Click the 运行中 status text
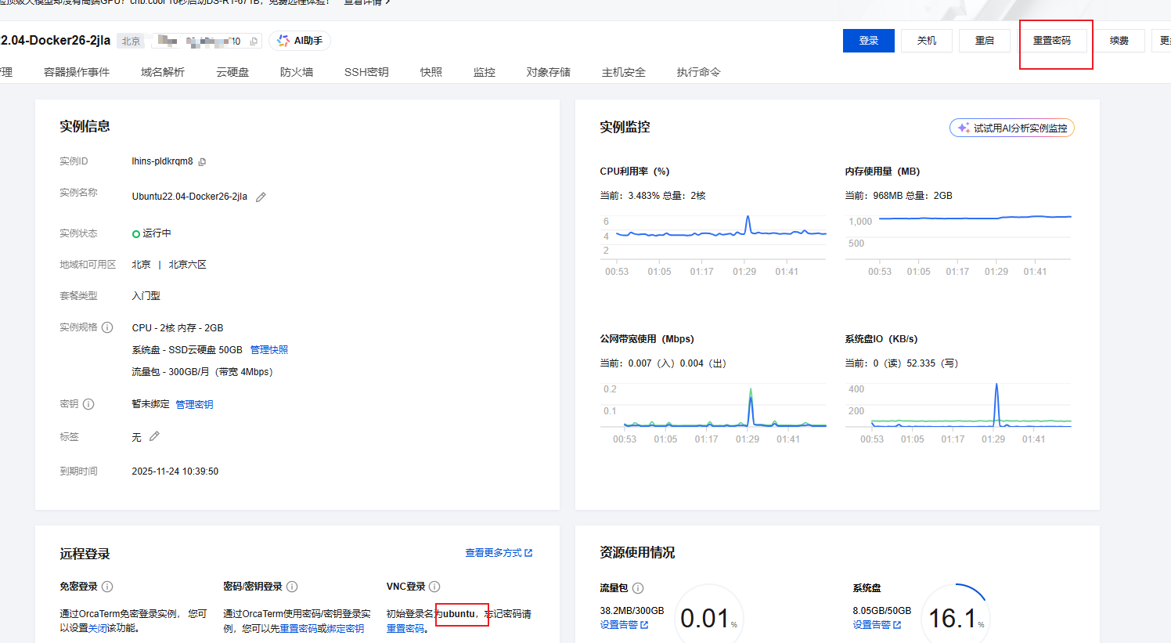Viewport: 1171px width, 643px height. click(157, 233)
